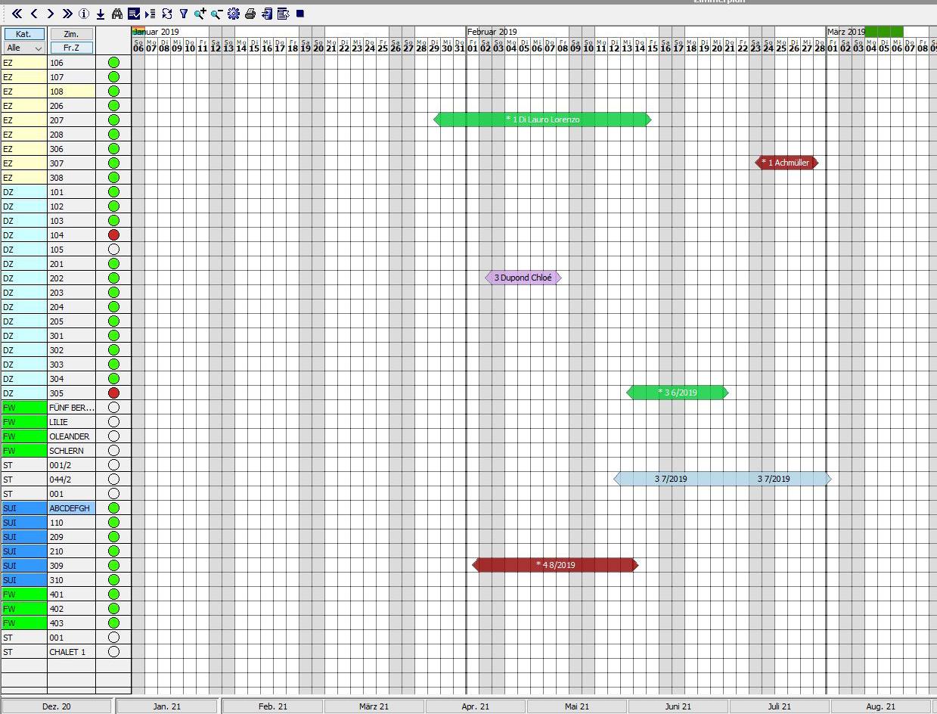Switch to the Aug. 21 month tab
937x714 pixels.
(x=880, y=706)
